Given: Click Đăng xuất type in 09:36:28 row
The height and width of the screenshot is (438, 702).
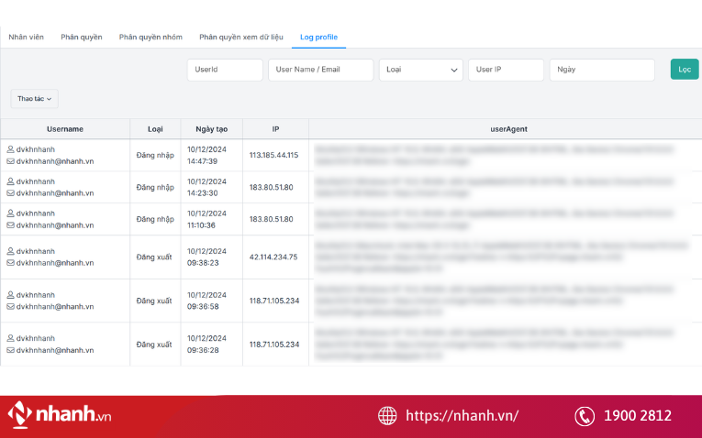Looking at the screenshot, I should [154, 345].
